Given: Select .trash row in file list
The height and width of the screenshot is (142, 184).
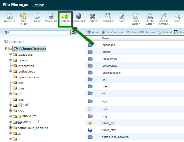Looking at the screenshot, I should (134, 86).
